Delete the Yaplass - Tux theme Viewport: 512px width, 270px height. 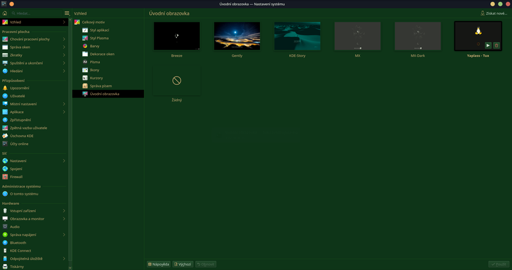click(496, 45)
